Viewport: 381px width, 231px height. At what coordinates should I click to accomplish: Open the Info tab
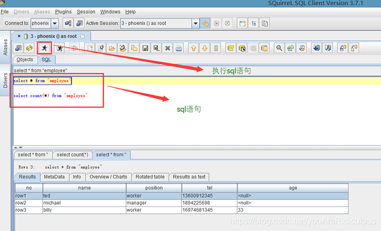pyautogui.click(x=77, y=177)
